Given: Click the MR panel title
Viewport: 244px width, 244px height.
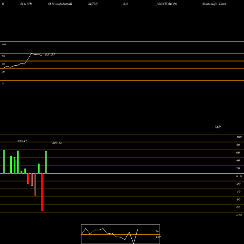Looking at the screenshot, I should point(218,127).
